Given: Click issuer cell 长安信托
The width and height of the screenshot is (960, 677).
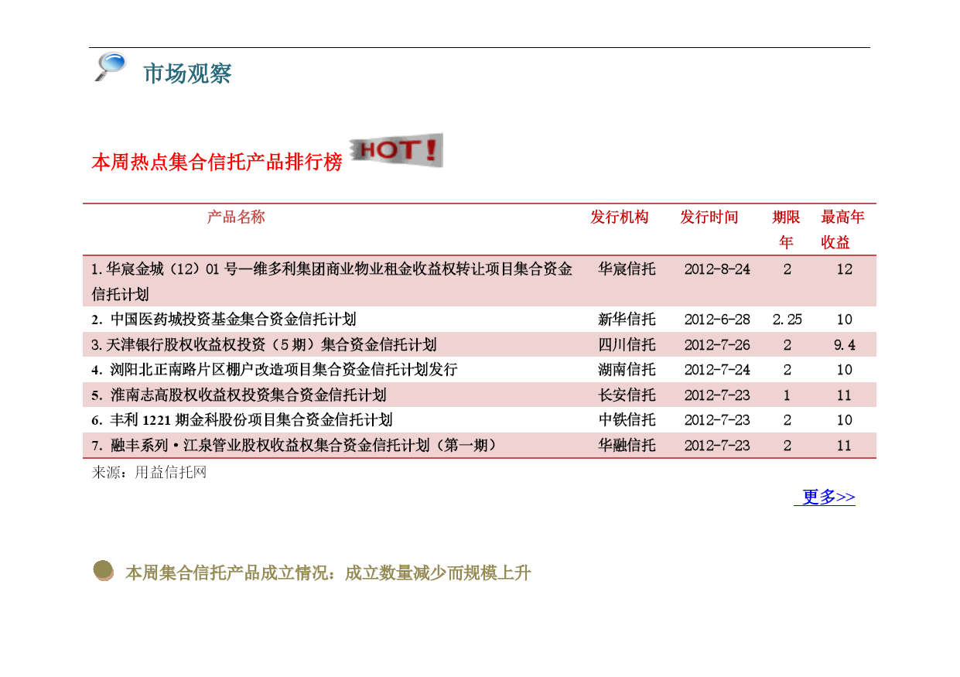Looking at the screenshot, I should 627,395.
